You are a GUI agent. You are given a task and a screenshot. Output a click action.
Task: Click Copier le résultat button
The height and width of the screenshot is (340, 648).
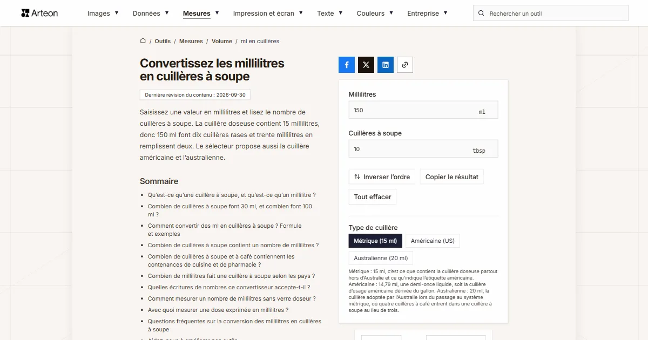(452, 176)
